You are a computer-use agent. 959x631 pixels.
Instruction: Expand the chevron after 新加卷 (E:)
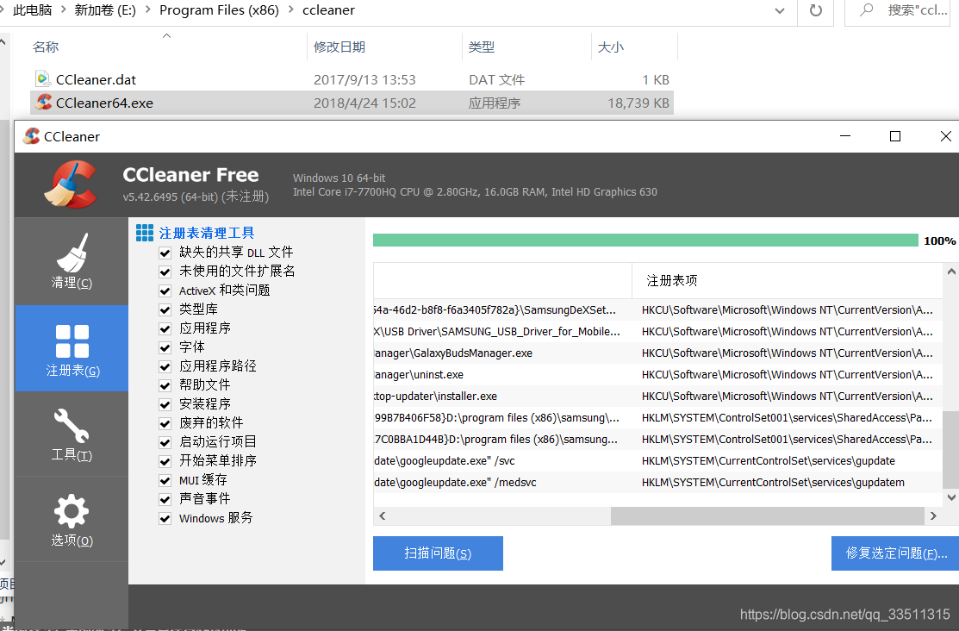click(x=147, y=9)
